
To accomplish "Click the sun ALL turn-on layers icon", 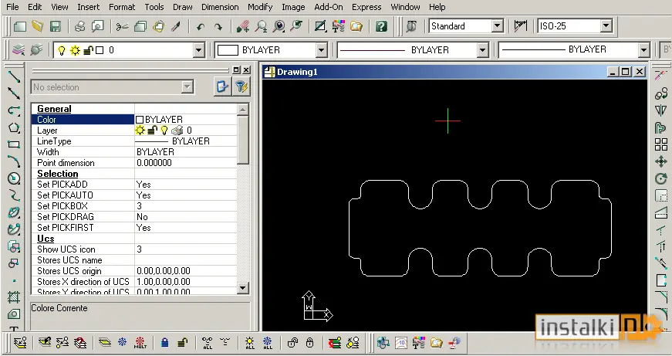I will [x=250, y=343].
